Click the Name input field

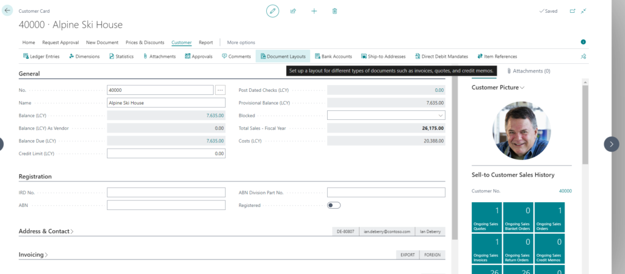point(166,103)
